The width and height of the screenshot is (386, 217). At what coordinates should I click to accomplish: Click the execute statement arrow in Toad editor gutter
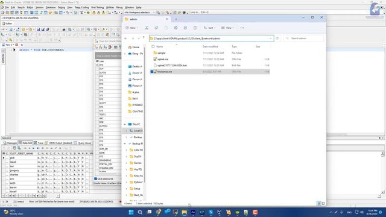point(14,49)
